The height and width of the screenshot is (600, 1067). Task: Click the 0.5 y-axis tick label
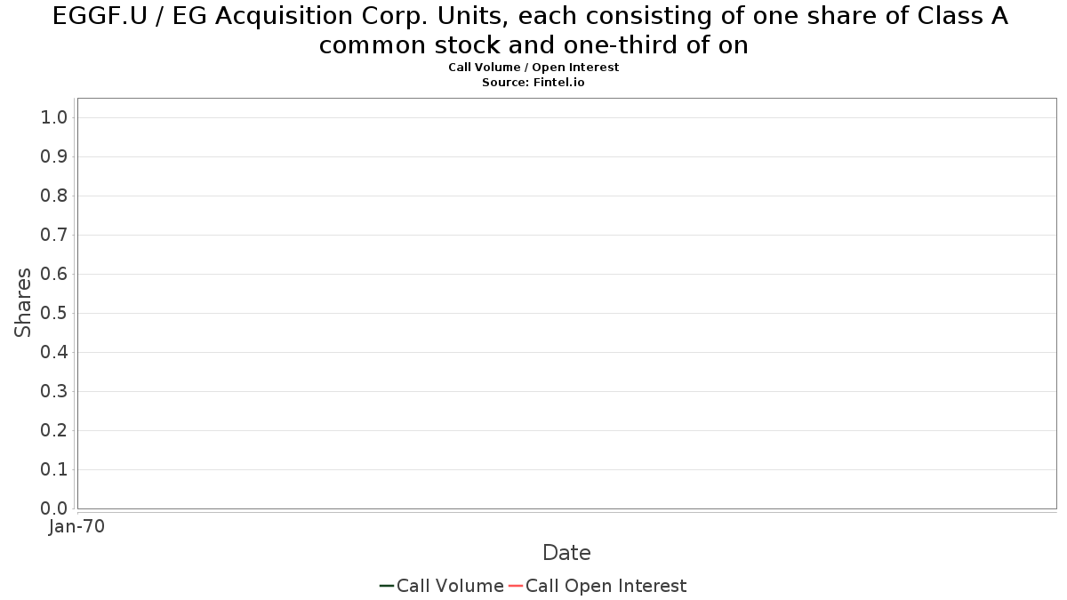[54, 313]
